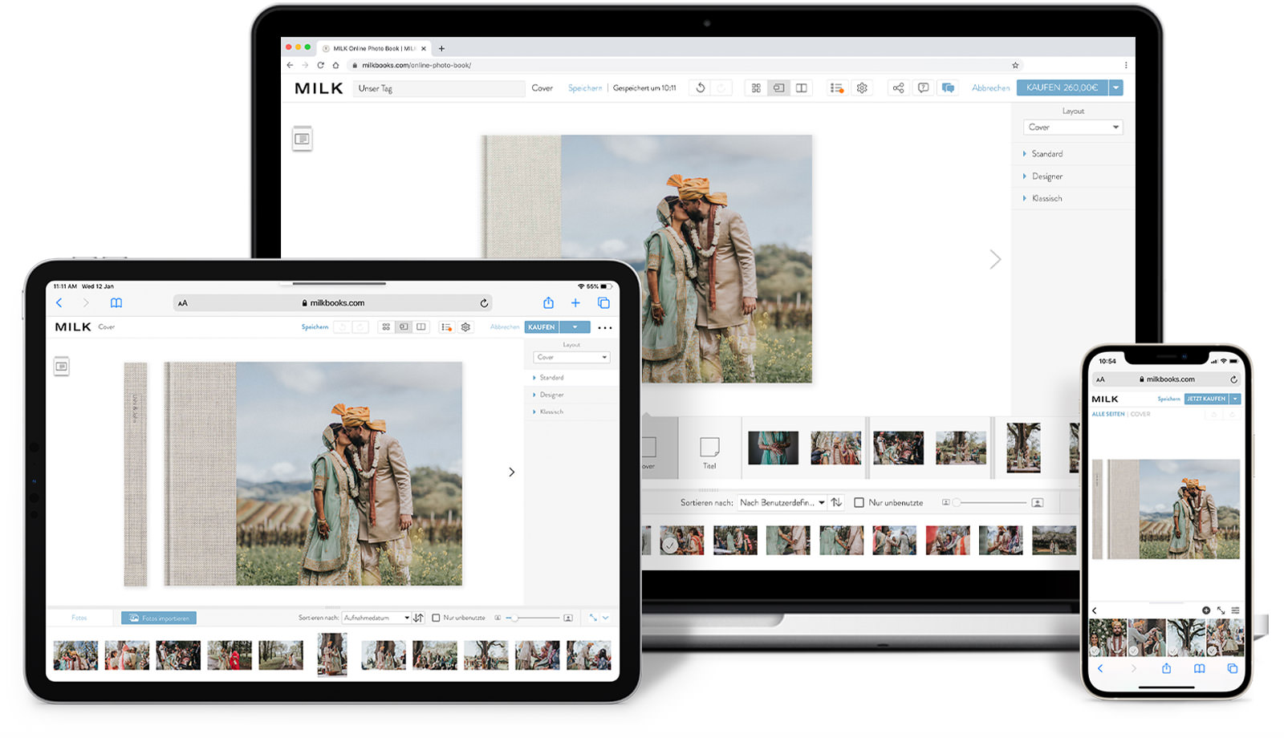Open settings gear in laptop toolbar
The width and height of the screenshot is (1284, 738).
pos(862,88)
